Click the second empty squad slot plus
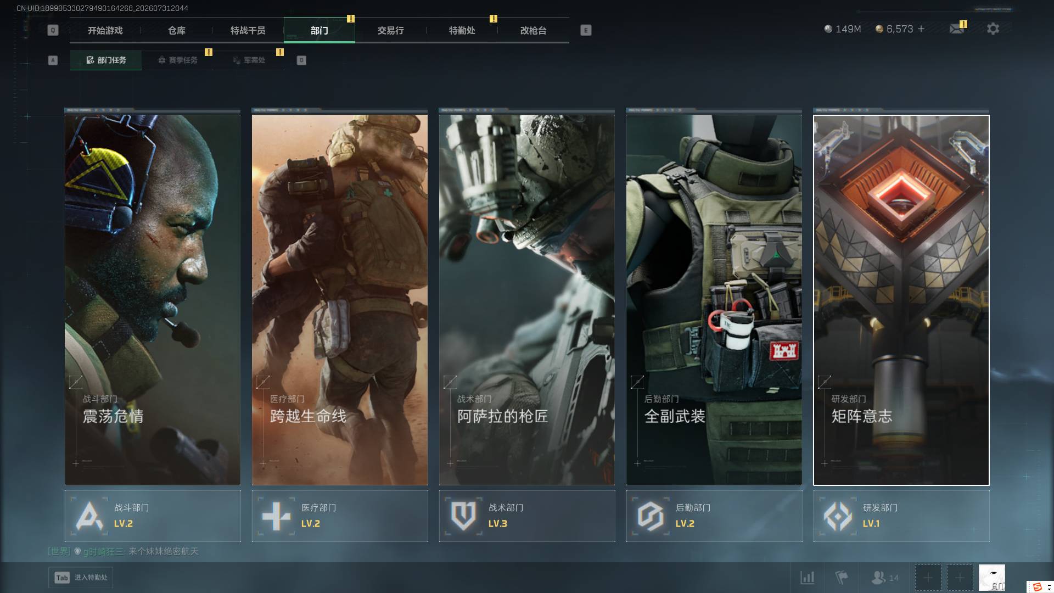This screenshot has width=1054, height=593. tap(960, 578)
